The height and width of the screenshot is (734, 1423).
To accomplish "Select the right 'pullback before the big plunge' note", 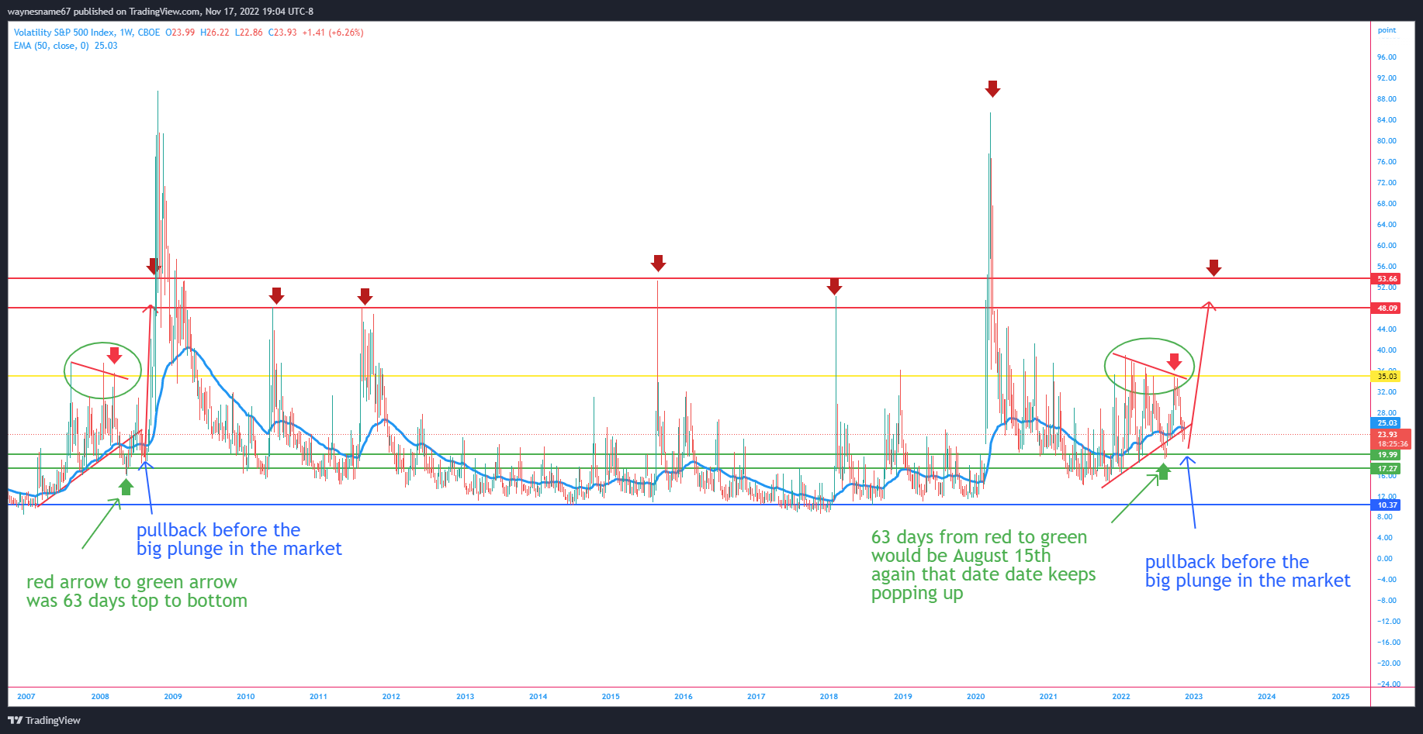I will (x=1248, y=571).
